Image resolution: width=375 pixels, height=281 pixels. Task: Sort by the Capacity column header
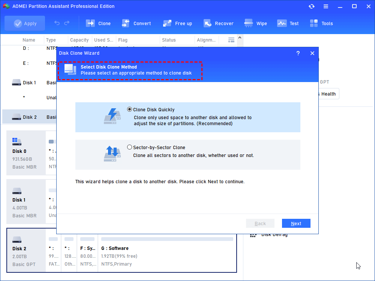tap(79, 40)
